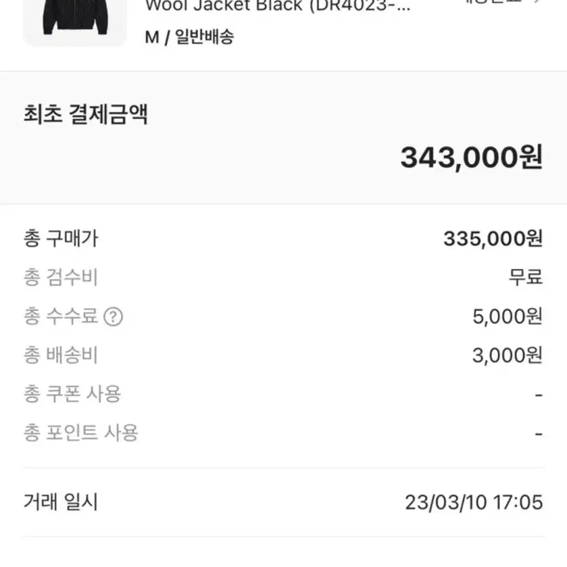Tap the 최초 결제금액 heading
Screen dimensions: 567x567
pyautogui.click(x=86, y=114)
